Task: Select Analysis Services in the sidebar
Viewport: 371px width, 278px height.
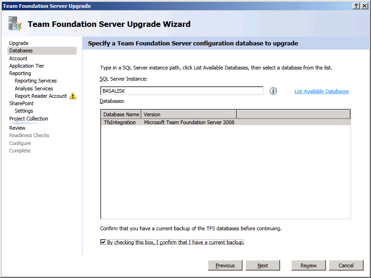Action: pyautogui.click(x=34, y=88)
